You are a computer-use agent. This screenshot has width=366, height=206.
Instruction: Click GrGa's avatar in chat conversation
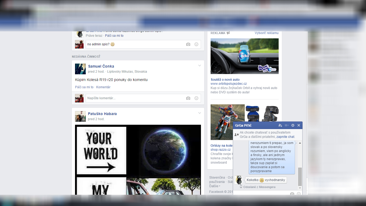click(x=238, y=180)
